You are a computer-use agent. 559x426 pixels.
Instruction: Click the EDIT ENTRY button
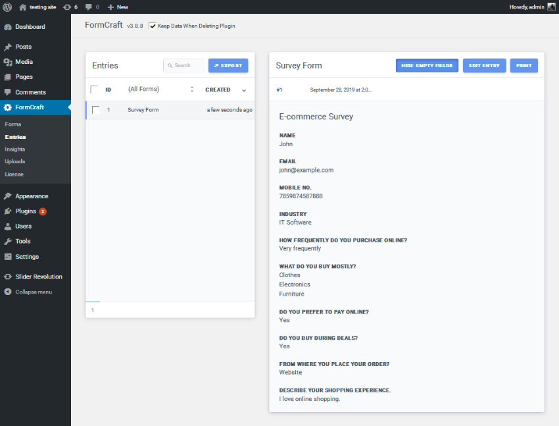click(484, 65)
